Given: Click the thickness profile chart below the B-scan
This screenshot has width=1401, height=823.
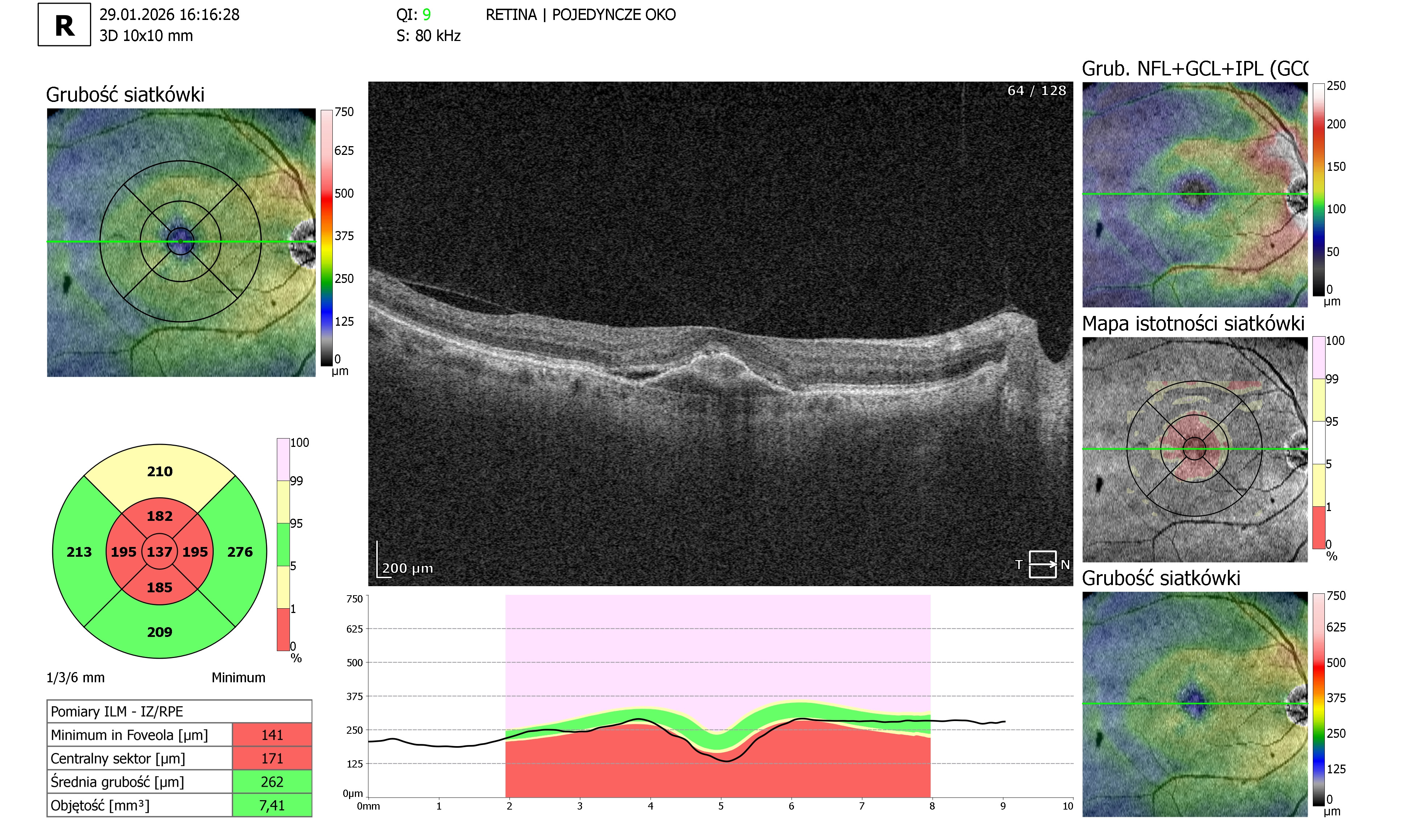Looking at the screenshot, I should point(721,696).
